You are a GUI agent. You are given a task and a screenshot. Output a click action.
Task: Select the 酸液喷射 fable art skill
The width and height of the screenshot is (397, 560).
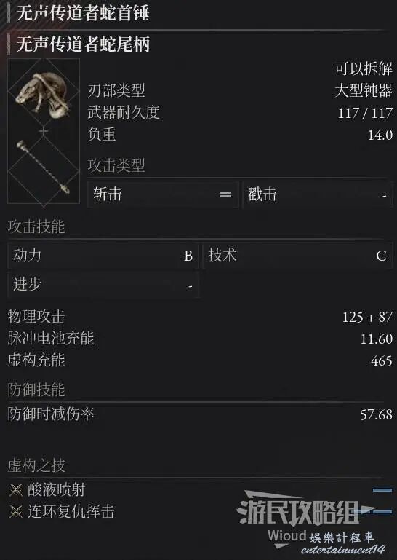(x=57, y=490)
